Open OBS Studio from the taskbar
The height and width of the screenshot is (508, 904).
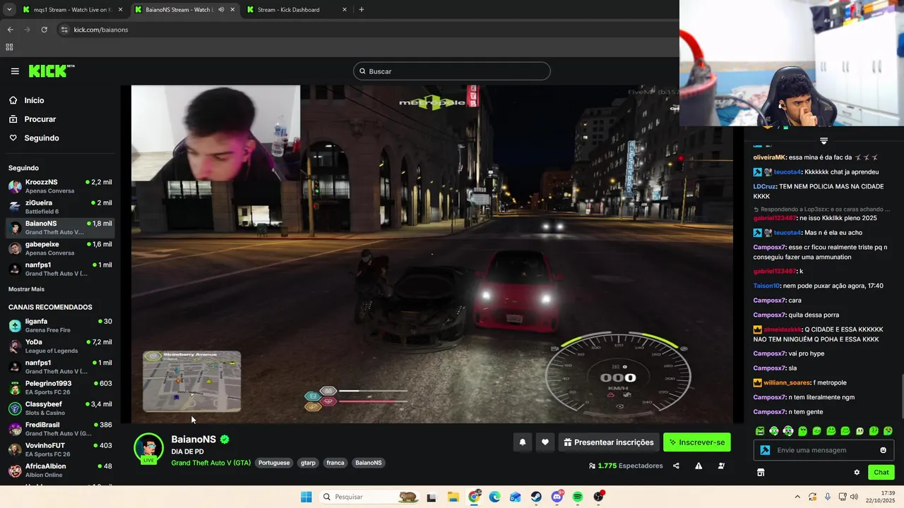click(599, 497)
